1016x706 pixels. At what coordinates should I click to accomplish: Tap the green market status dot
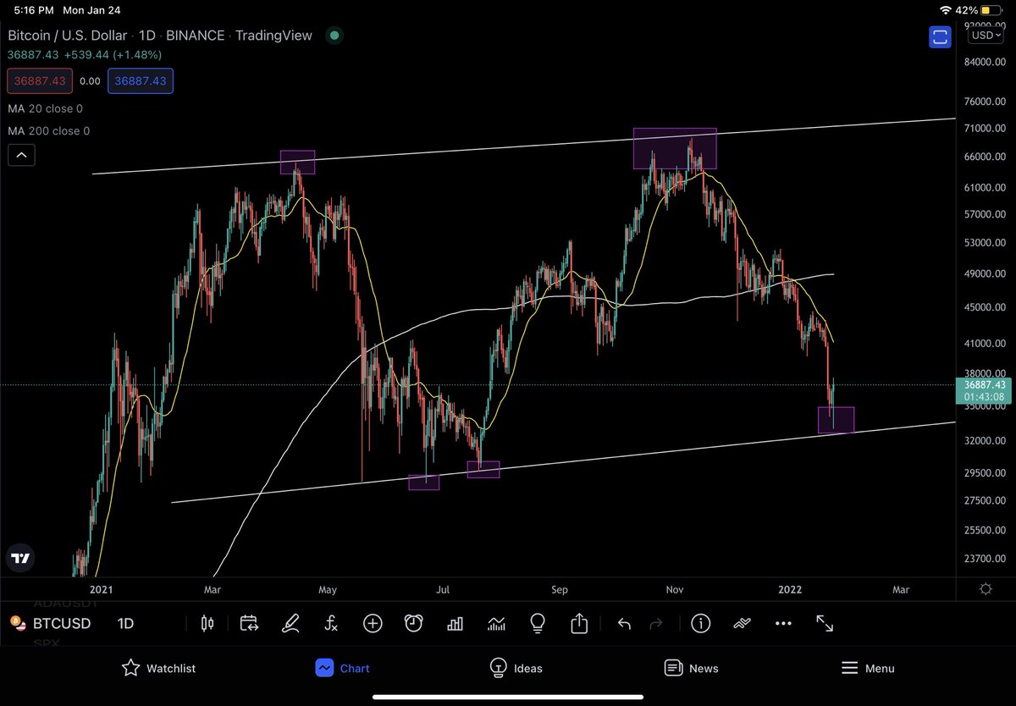tap(334, 36)
